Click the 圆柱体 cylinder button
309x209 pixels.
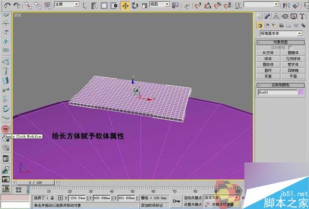[x=268, y=65]
